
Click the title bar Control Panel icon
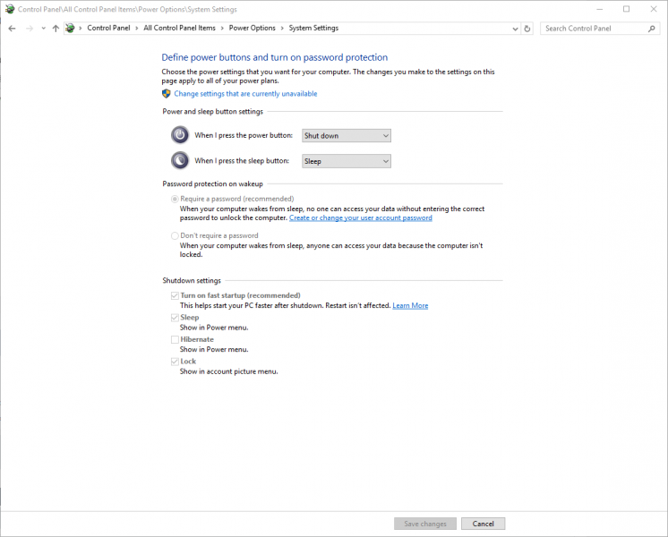pos(10,9)
